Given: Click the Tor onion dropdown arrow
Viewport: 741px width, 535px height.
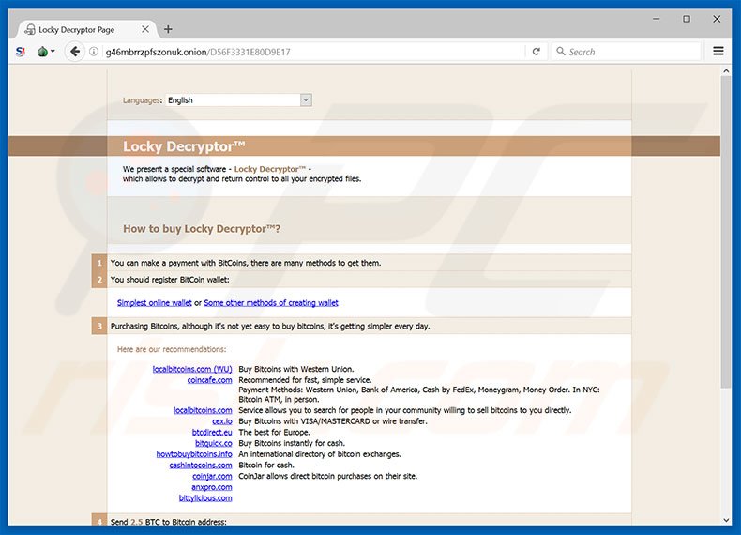Looking at the screenshot, I should pos(53,52).
